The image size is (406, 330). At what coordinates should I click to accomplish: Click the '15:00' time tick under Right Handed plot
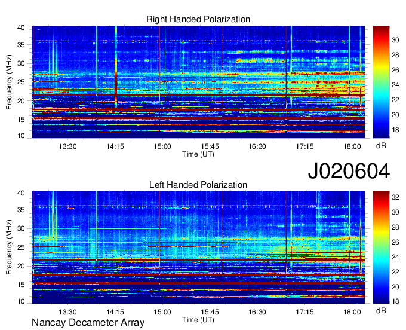pos(162,146)
